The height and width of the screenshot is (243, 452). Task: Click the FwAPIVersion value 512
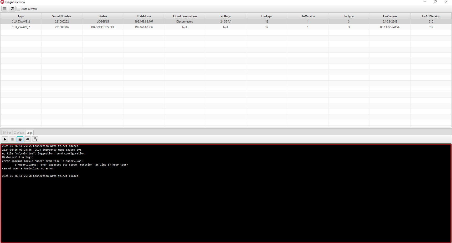point(431,27)
